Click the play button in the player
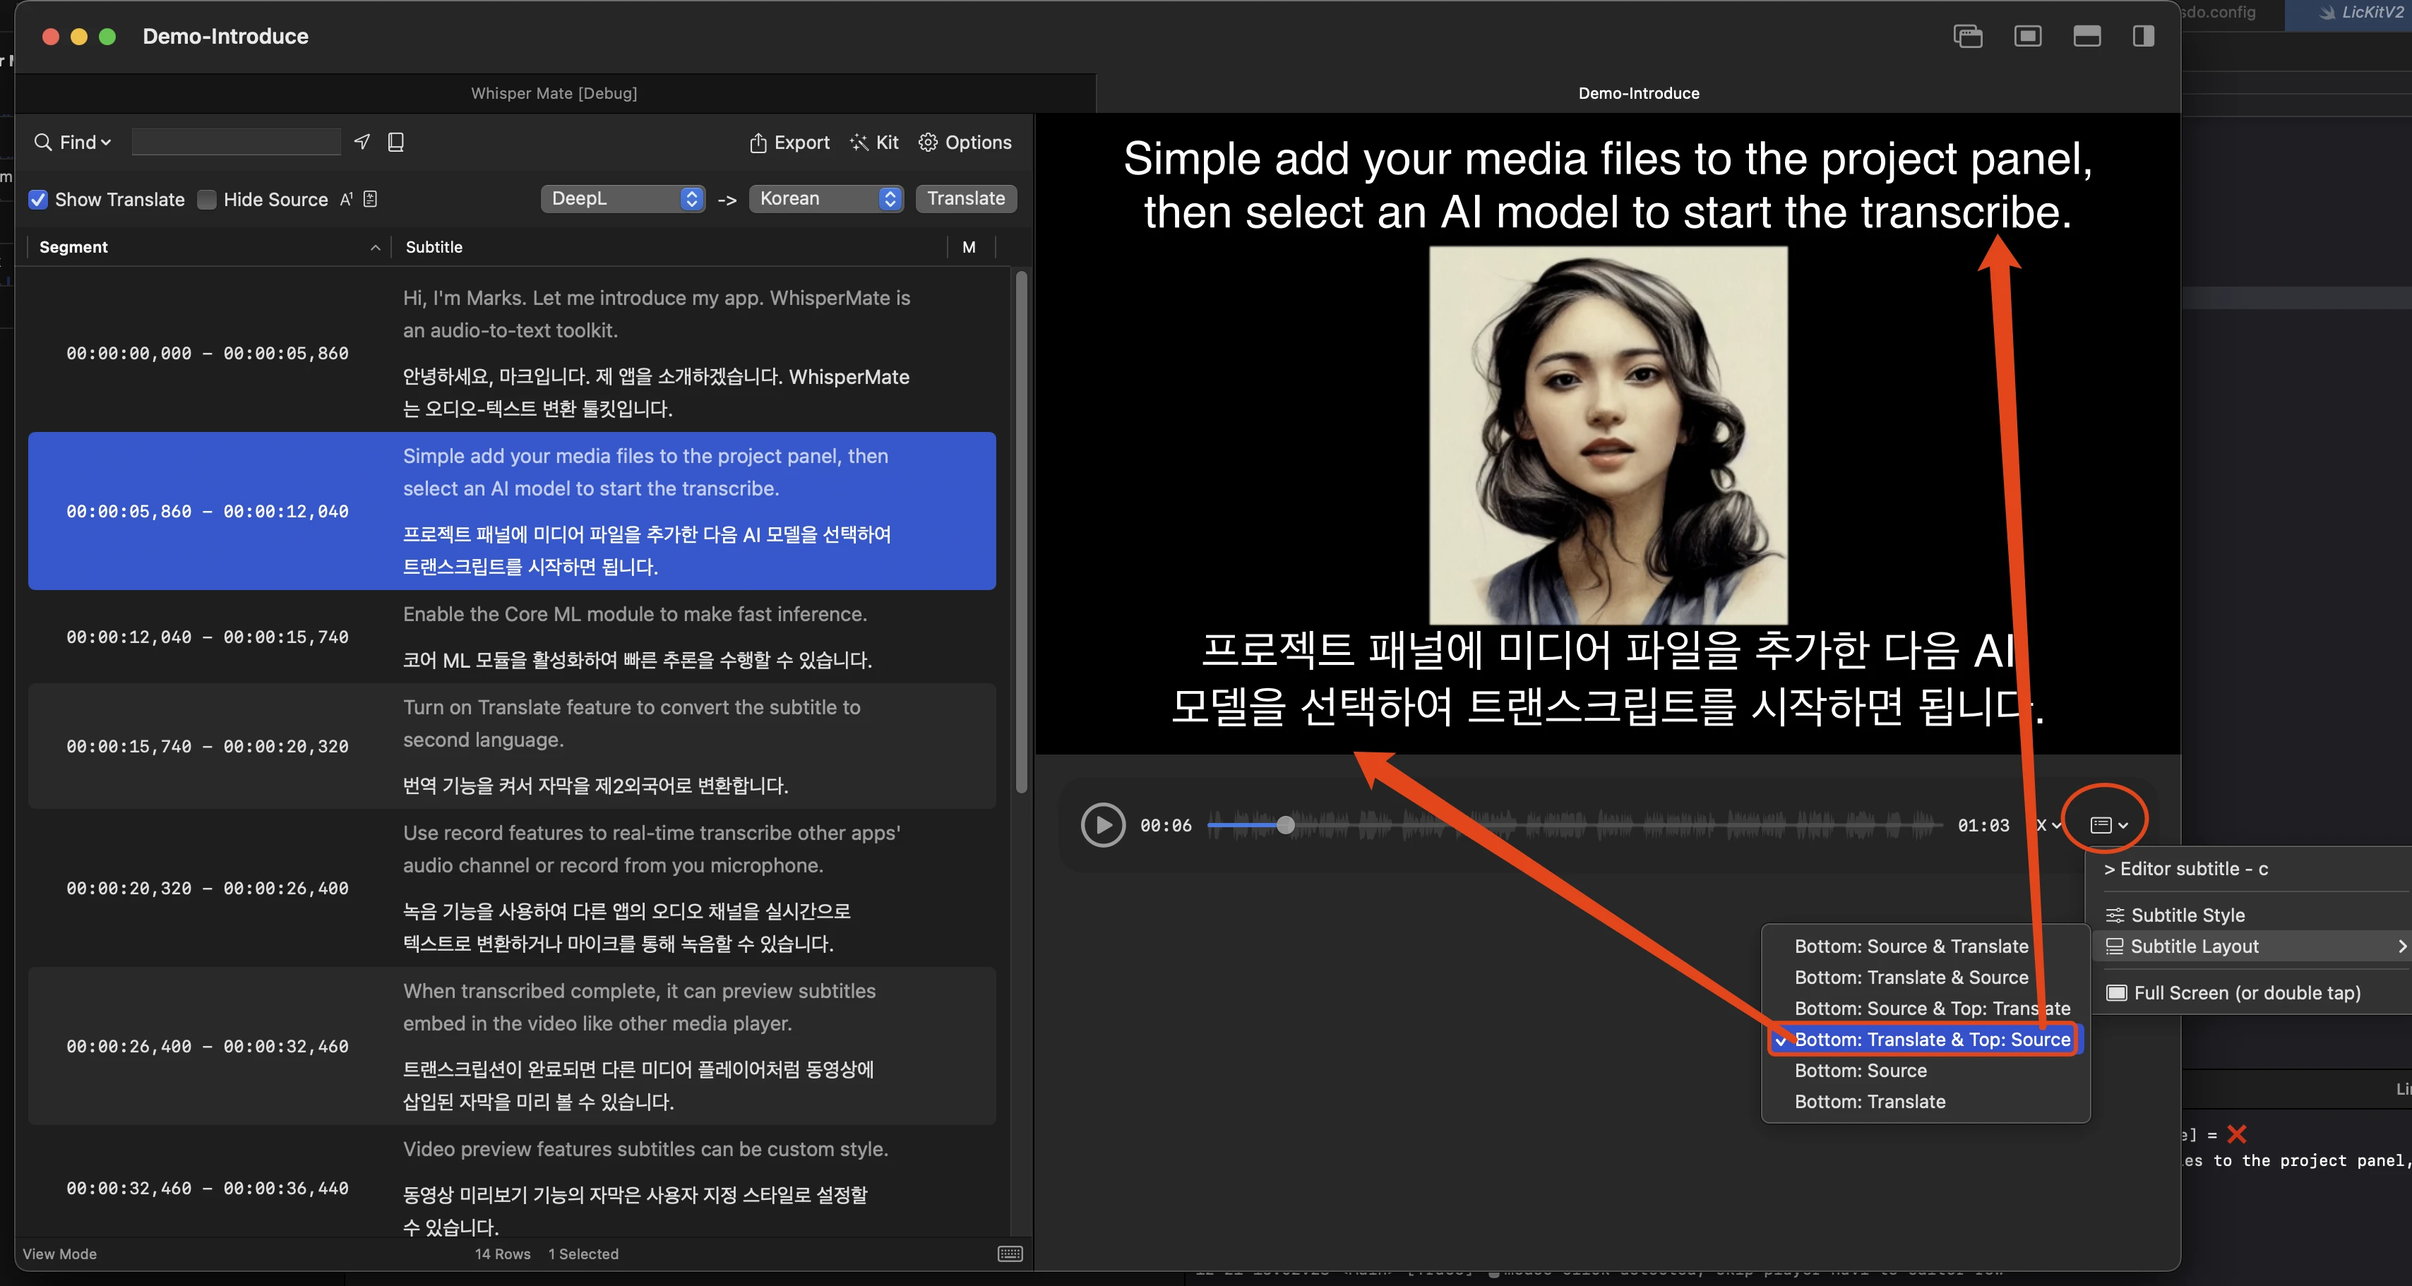The height and width of the screenshot is (1286, 2412). 1103,824
